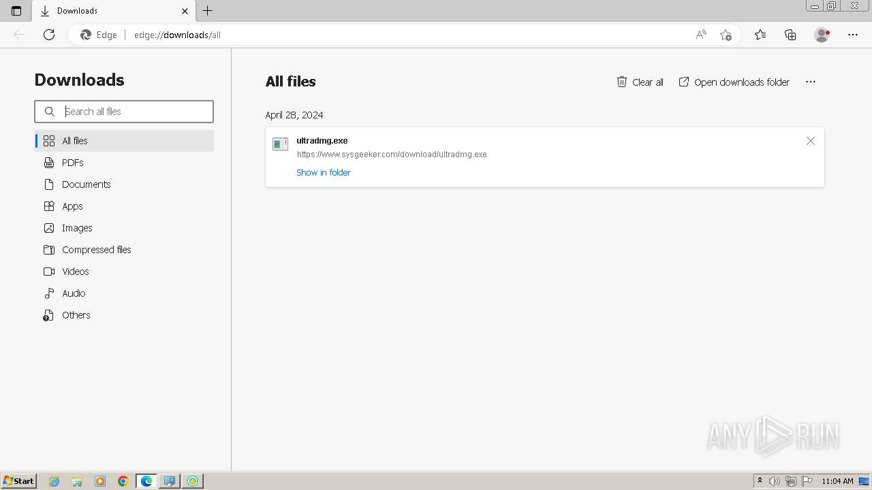This screenshot has height=490, width=872.
Task: Filter downloads by Audio
Action: 124,293
